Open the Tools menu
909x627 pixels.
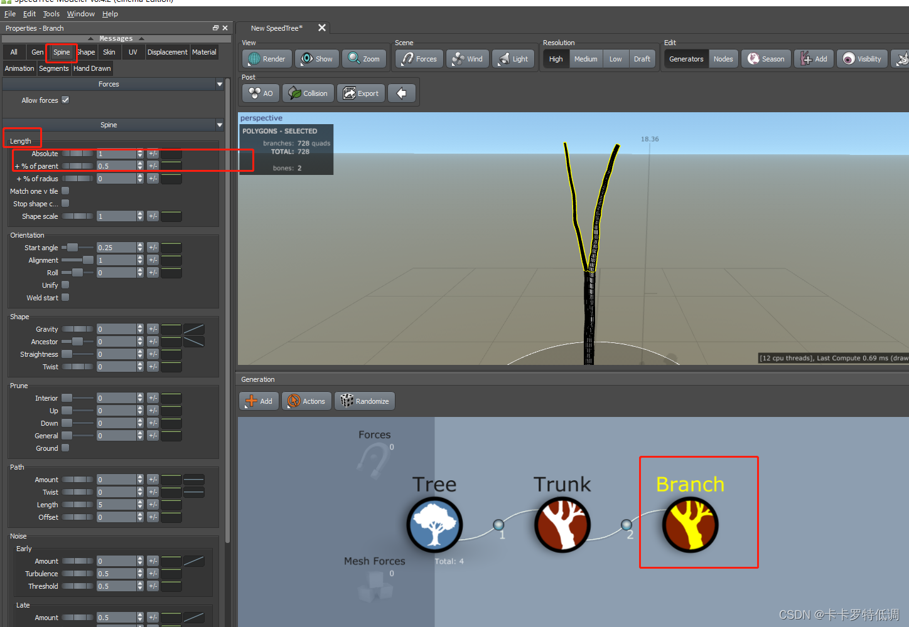[x=51, y=14]
